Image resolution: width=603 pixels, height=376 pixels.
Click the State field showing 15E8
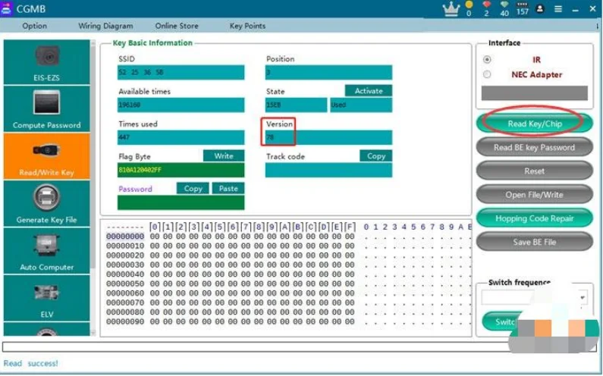(296, 105)
